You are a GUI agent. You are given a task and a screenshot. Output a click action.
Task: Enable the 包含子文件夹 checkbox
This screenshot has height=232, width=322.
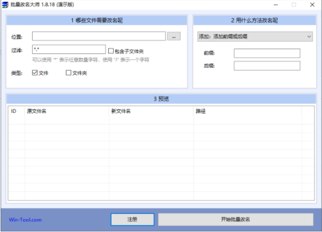111,51
